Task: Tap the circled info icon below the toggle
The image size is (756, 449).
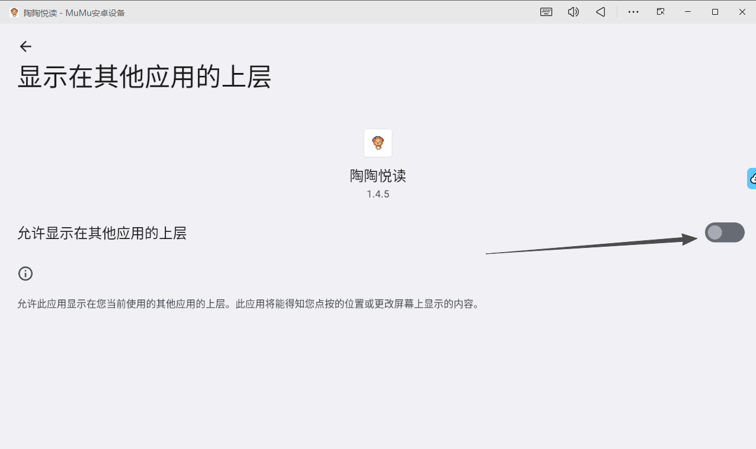Action: pyautogui.click(x=25, y=273)
